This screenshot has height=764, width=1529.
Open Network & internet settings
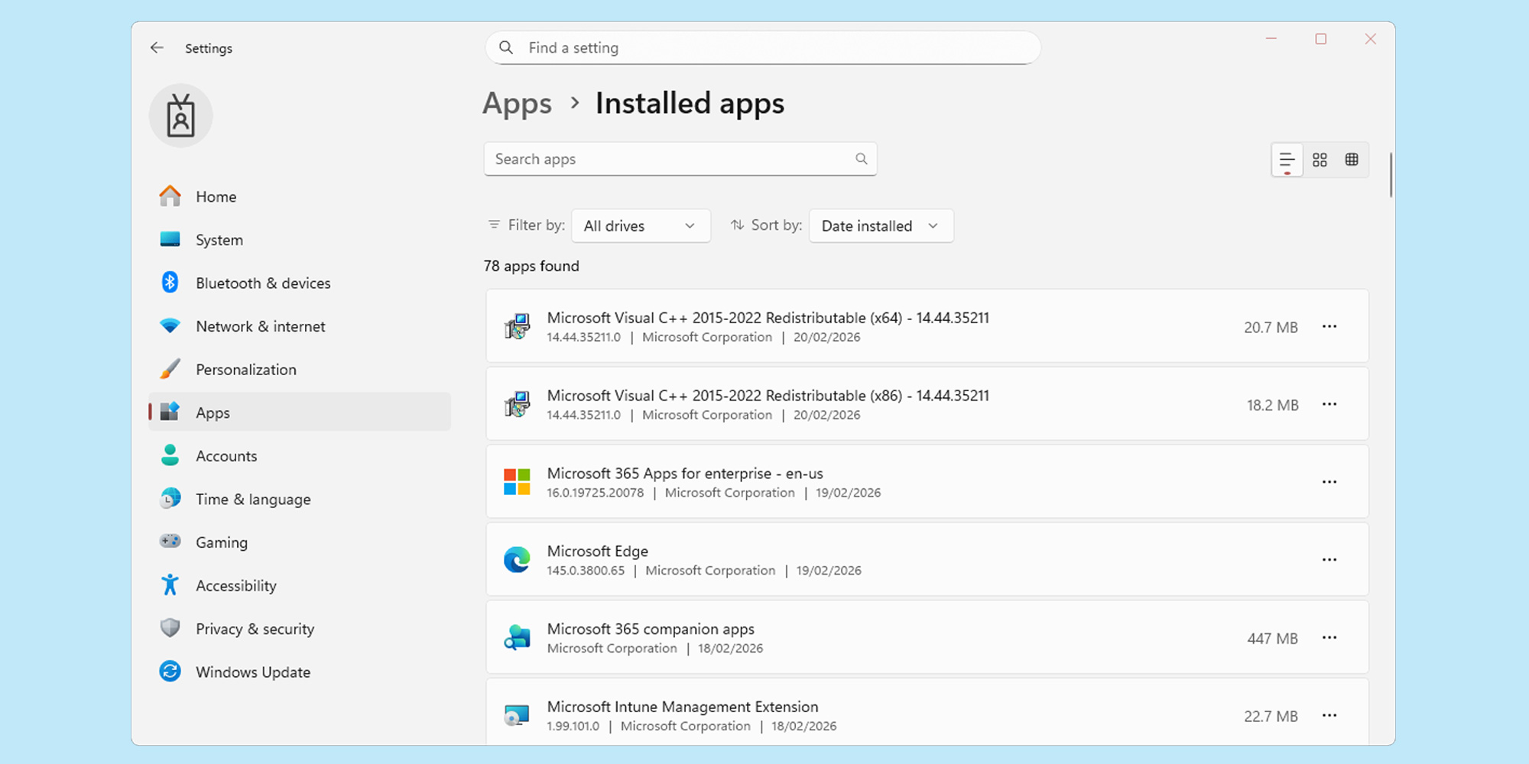(260, 326)
